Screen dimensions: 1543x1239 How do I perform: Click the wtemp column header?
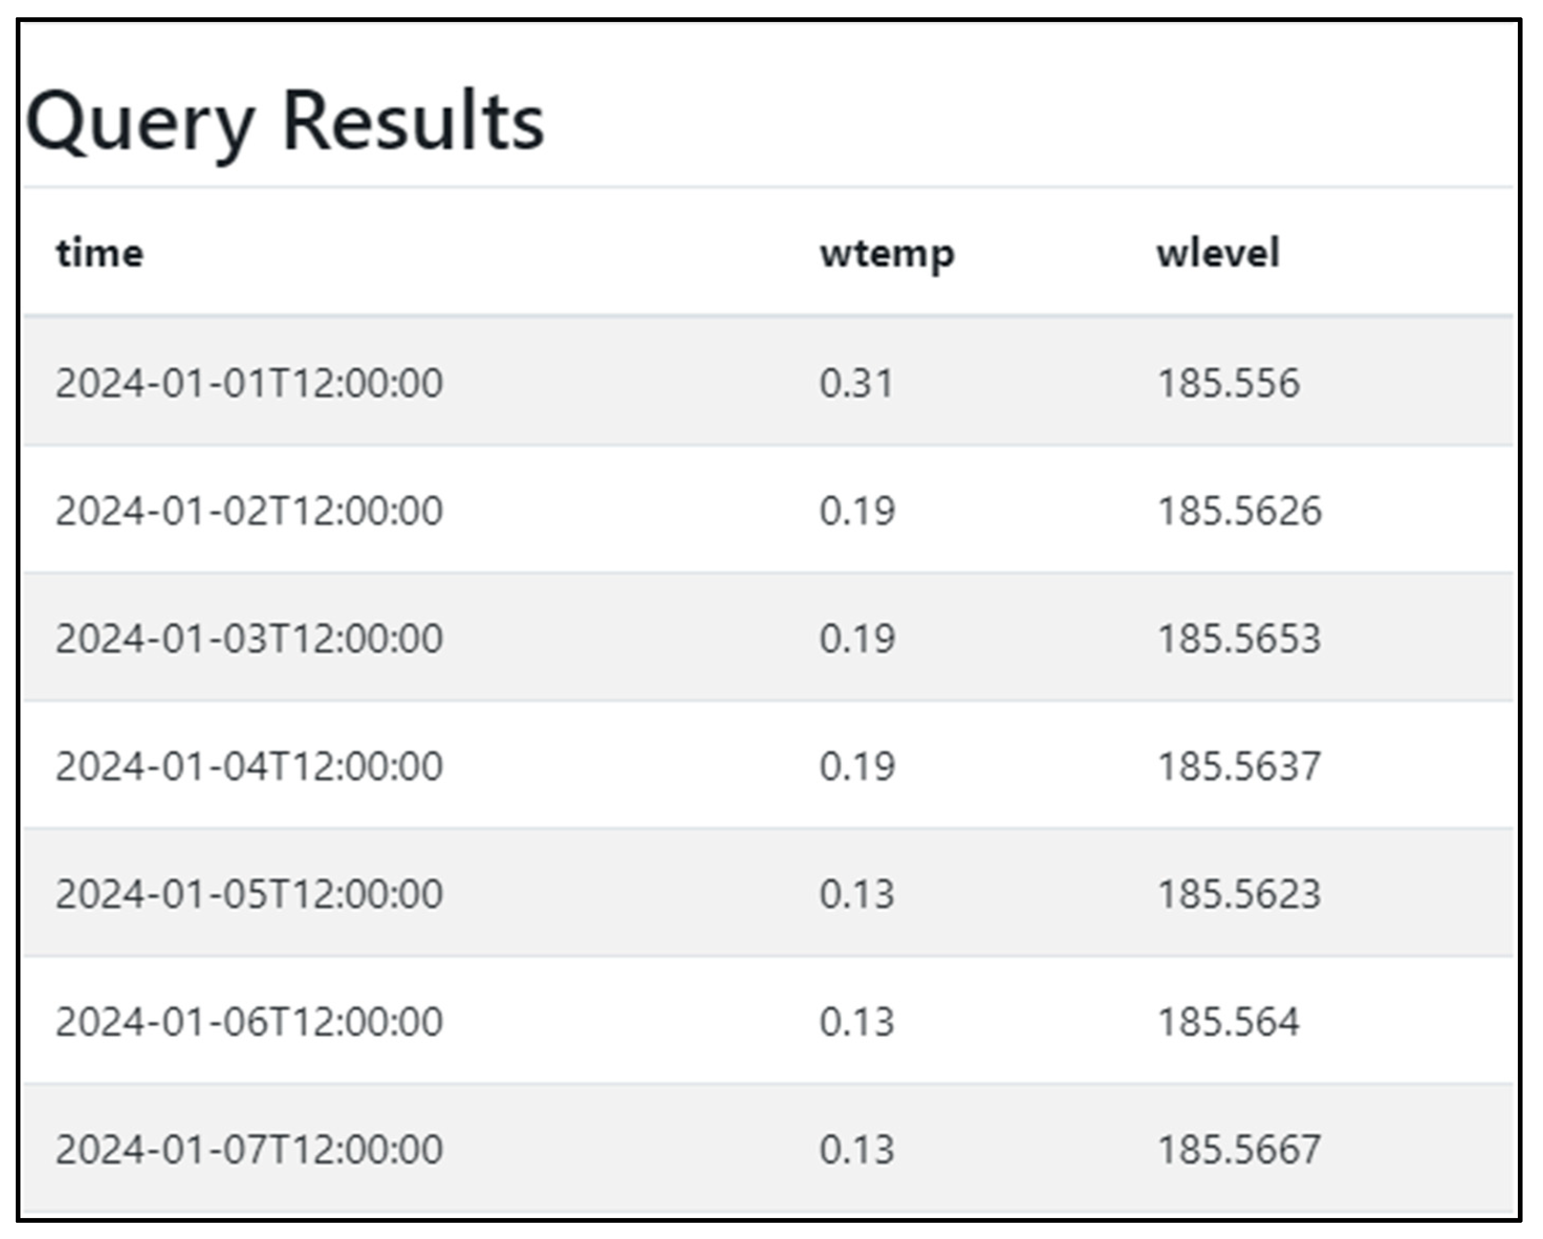pos(887,253)
